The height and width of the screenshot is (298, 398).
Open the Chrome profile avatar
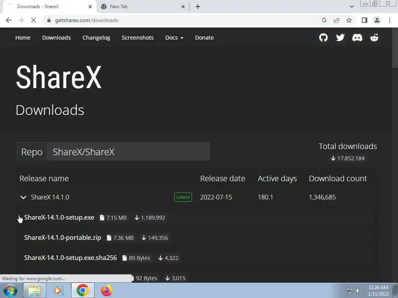pos(377,20)
